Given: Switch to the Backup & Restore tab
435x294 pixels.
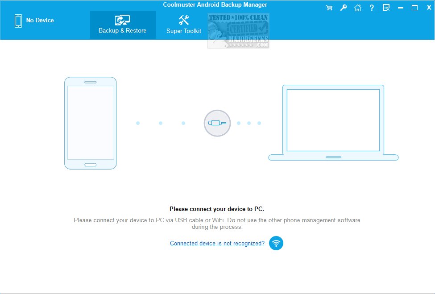Looking at the screenshot, I should [x=123, y=25].
